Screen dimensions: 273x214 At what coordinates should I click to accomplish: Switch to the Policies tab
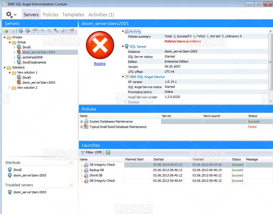51,15
